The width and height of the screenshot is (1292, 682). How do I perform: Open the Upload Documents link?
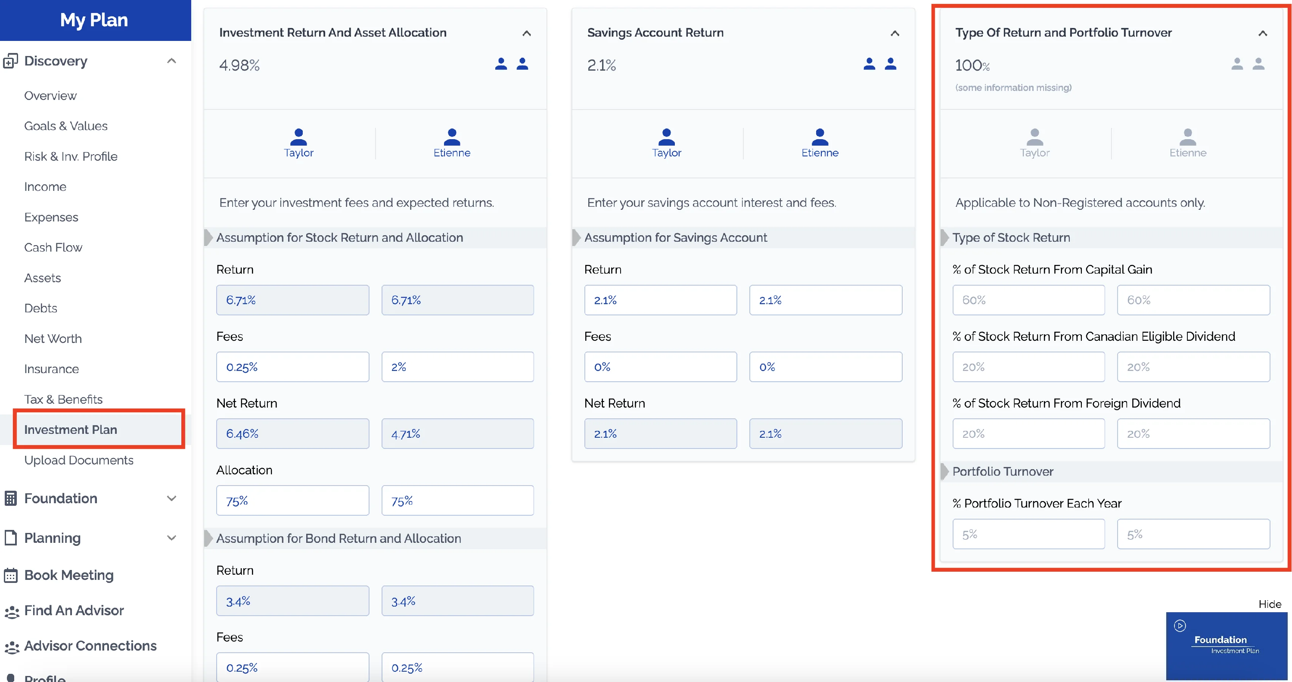pos(78,460)
